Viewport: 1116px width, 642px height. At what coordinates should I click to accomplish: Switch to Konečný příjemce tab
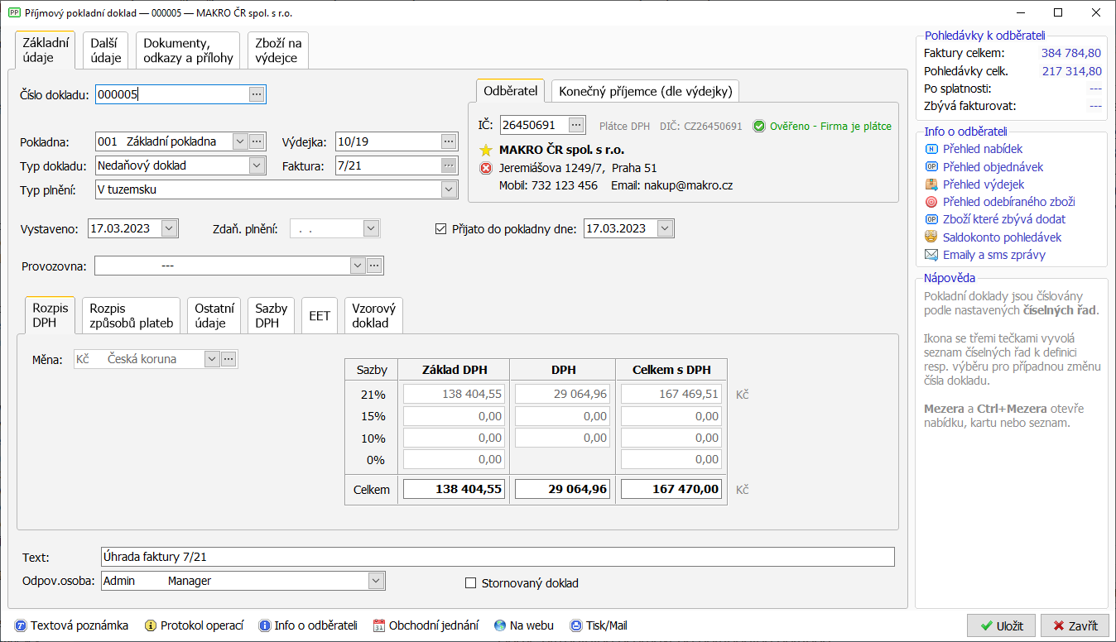645,91
